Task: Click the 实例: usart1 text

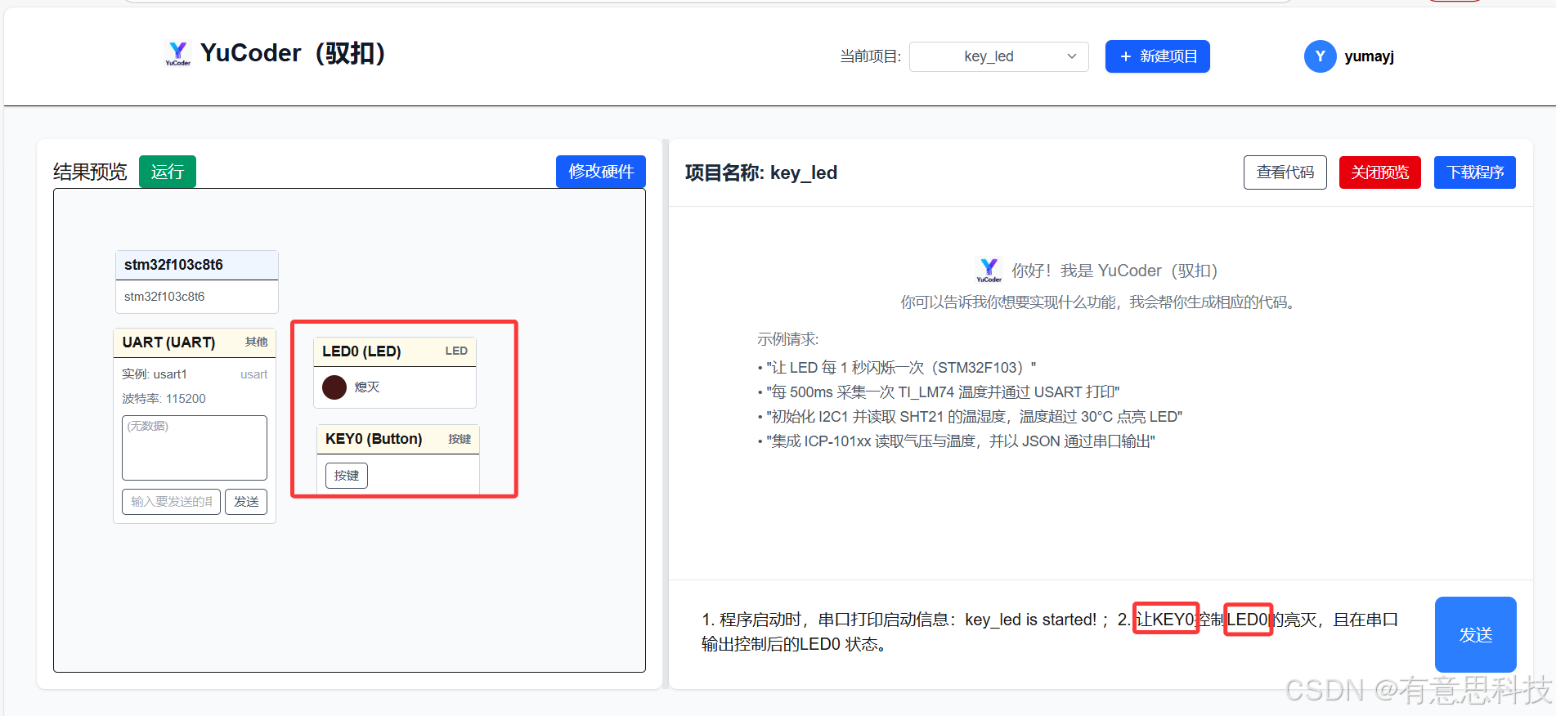Action: coord(155,374)
